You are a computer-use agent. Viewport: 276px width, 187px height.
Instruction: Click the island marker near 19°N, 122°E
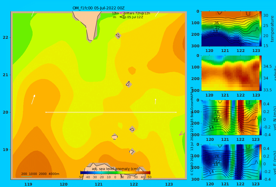pos(132,152)
